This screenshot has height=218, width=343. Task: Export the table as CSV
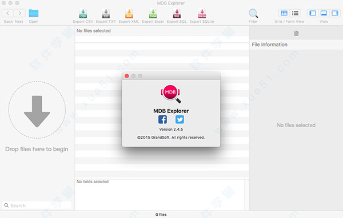click(83, 14)
